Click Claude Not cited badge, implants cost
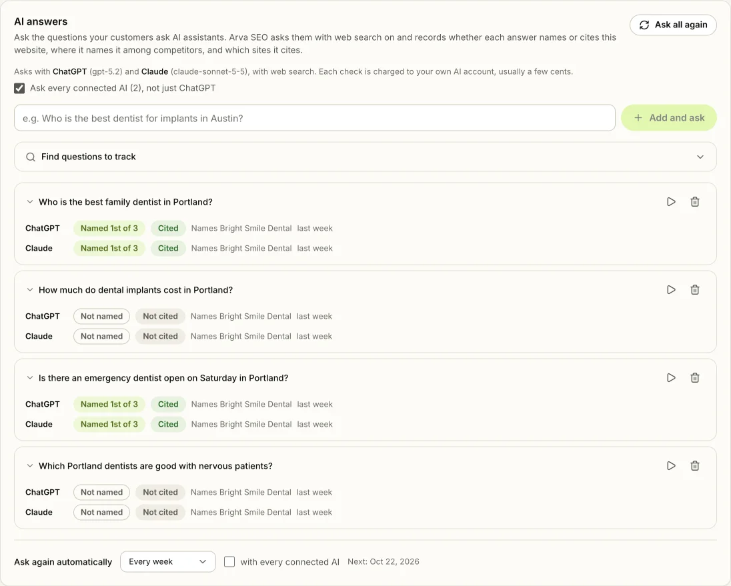This screenshot has height=586, width=731. tap(160, 336)
